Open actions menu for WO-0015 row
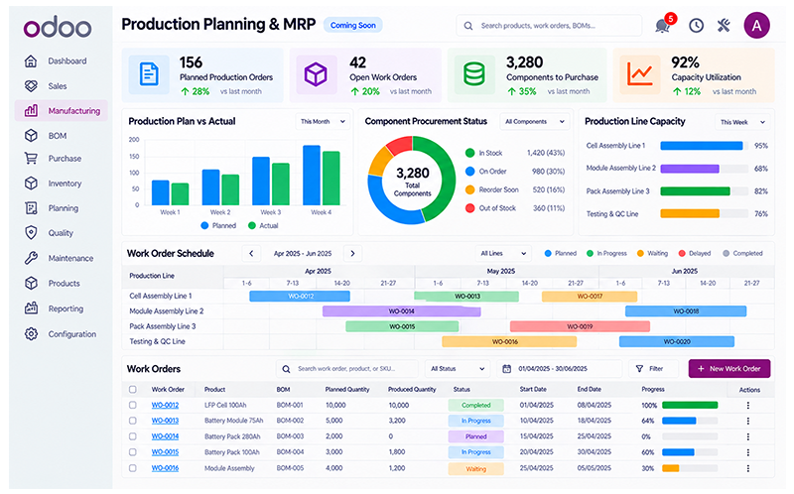The image size is (794, 494). [x=748, y=452]
